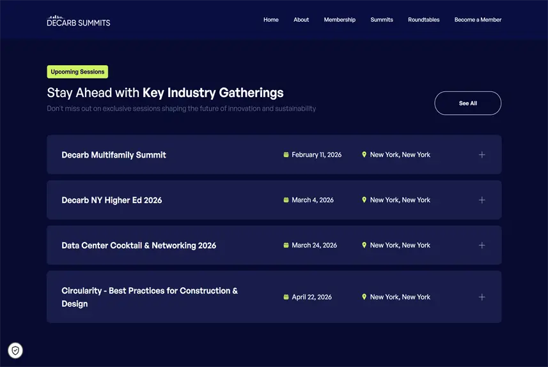Expand Decarb Multifamily Summit with plus icon
Viewport: 548px width, 367px height.
click(x=482, y=154)
